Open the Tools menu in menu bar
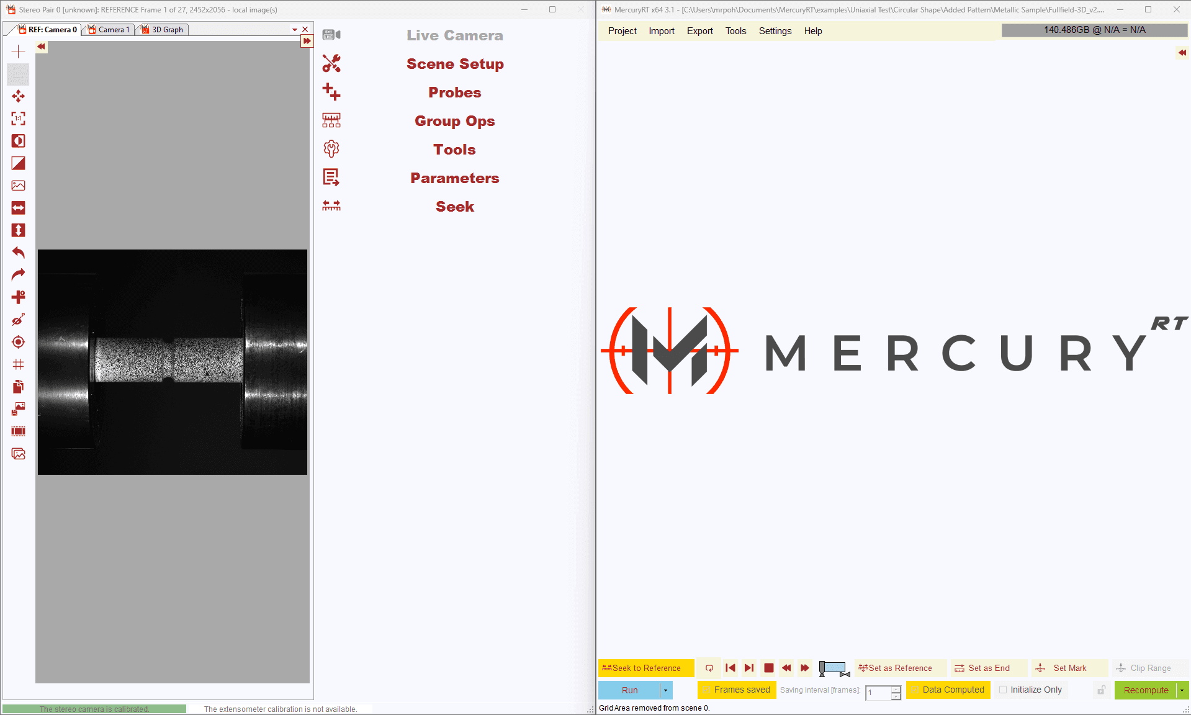Viewport: 1191px width, 715px height. 736,31
